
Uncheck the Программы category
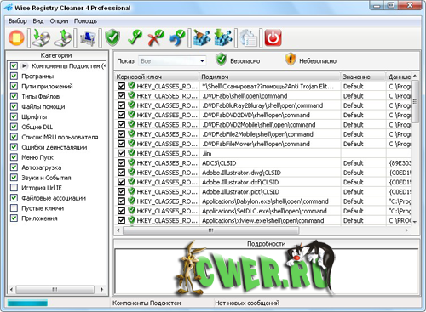pyautogui.click(x=14, y=76)
